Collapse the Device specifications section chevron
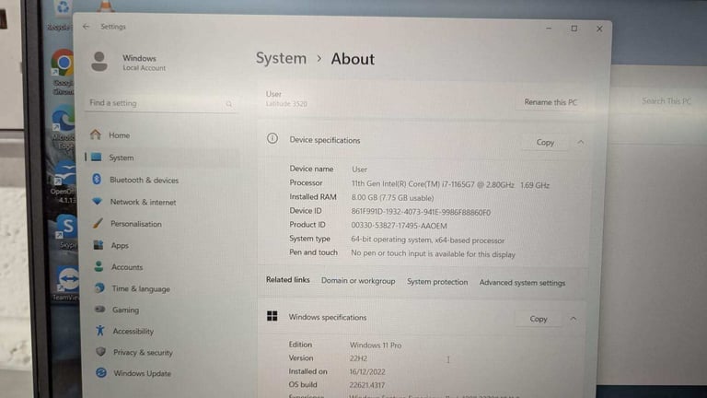Screen dimensions: 707x398 click(580, 143)
